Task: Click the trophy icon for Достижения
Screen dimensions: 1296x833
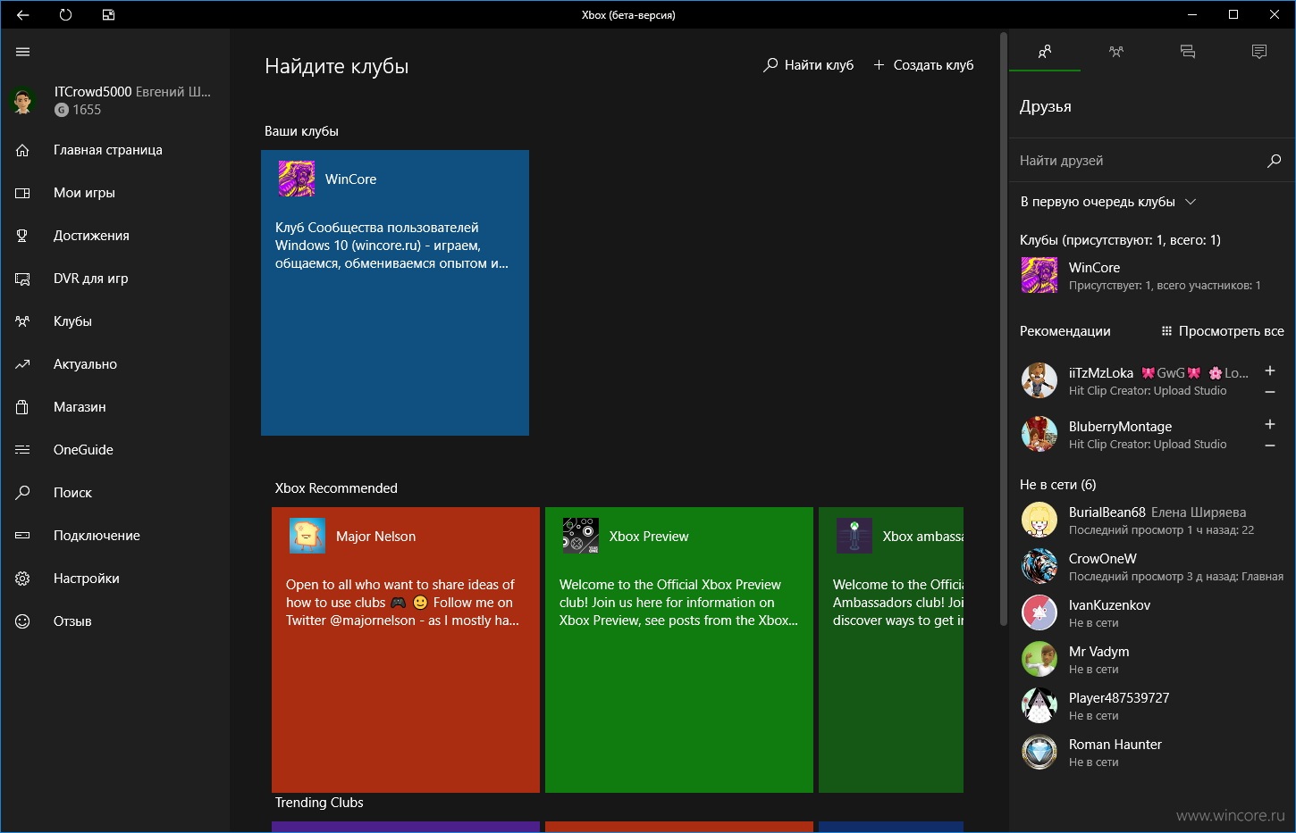Action: (23, 236)
